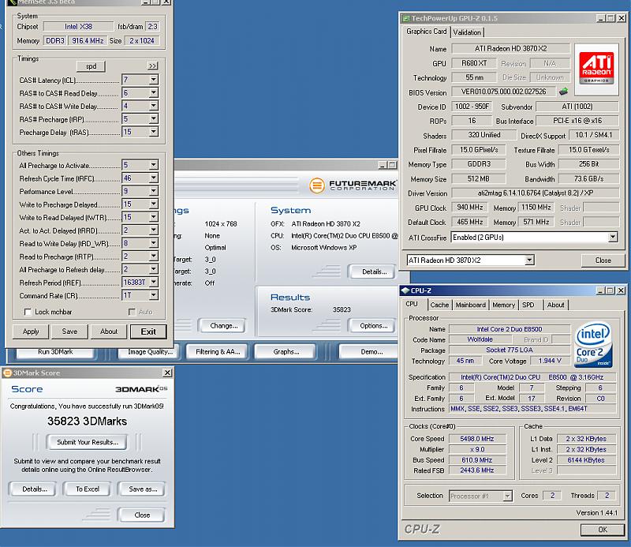Viewport: 631px width, 547px height.
Task: Click the >> expand button in MemSet Timings
Action: (x=153, y=66)
